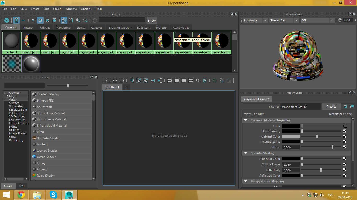Open the Graph menu
Viewport: 357px width, 200px height.
(x=57, y=9)
